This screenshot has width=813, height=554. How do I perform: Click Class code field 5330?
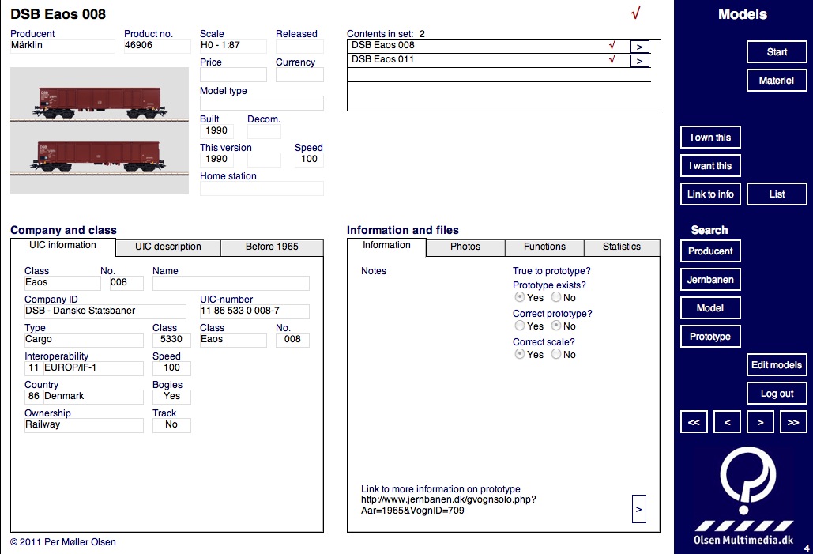171,340
